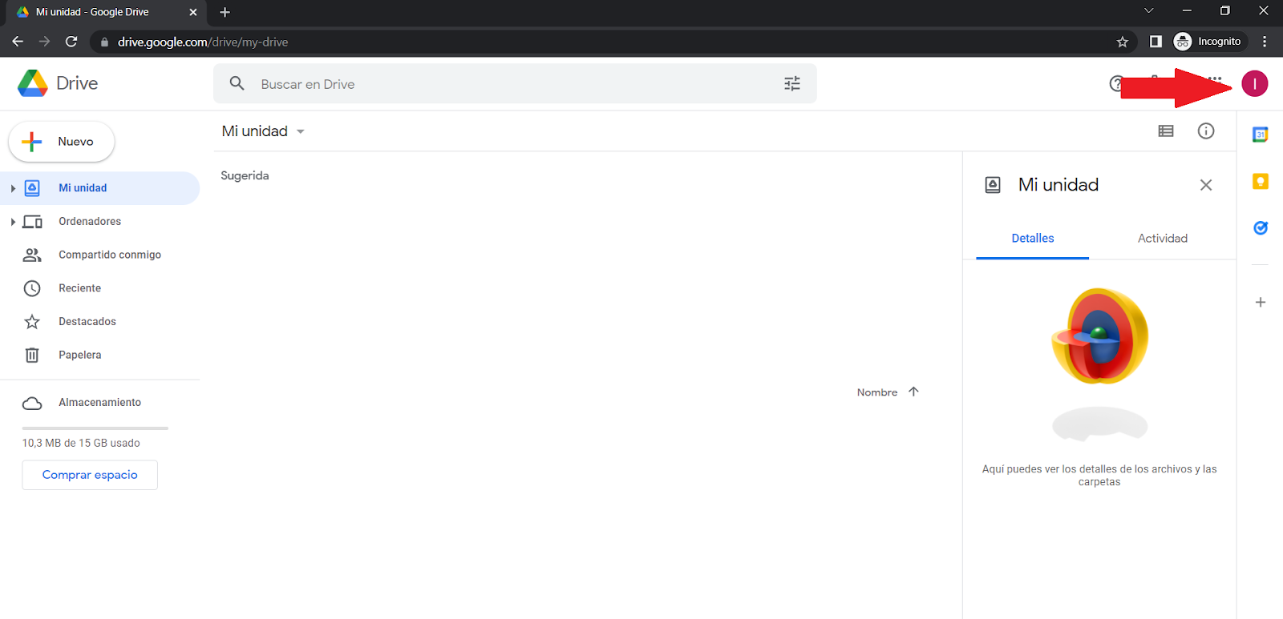Reload the Drive page

click(71, 42)
